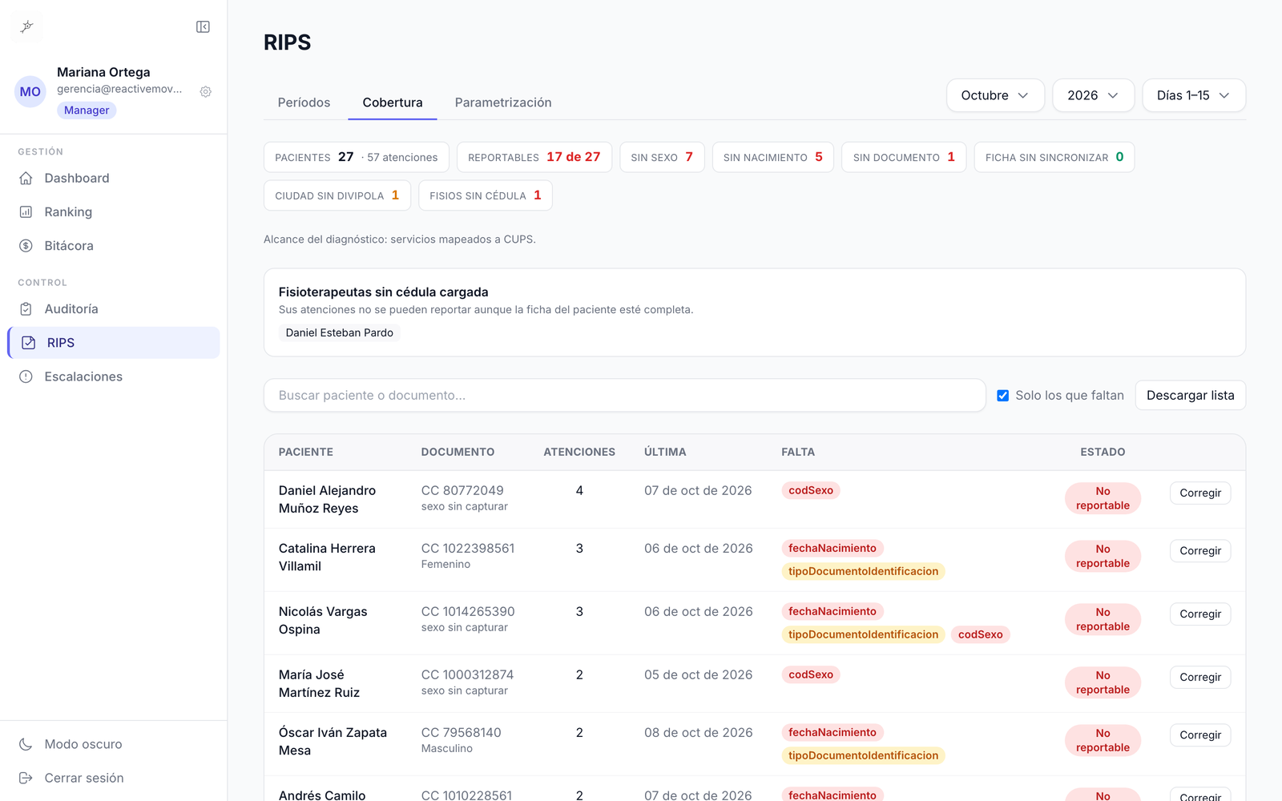This screenshot has width=1282, height=801.
Task: Go to the Parametrización tab
Action: [503, 103]
